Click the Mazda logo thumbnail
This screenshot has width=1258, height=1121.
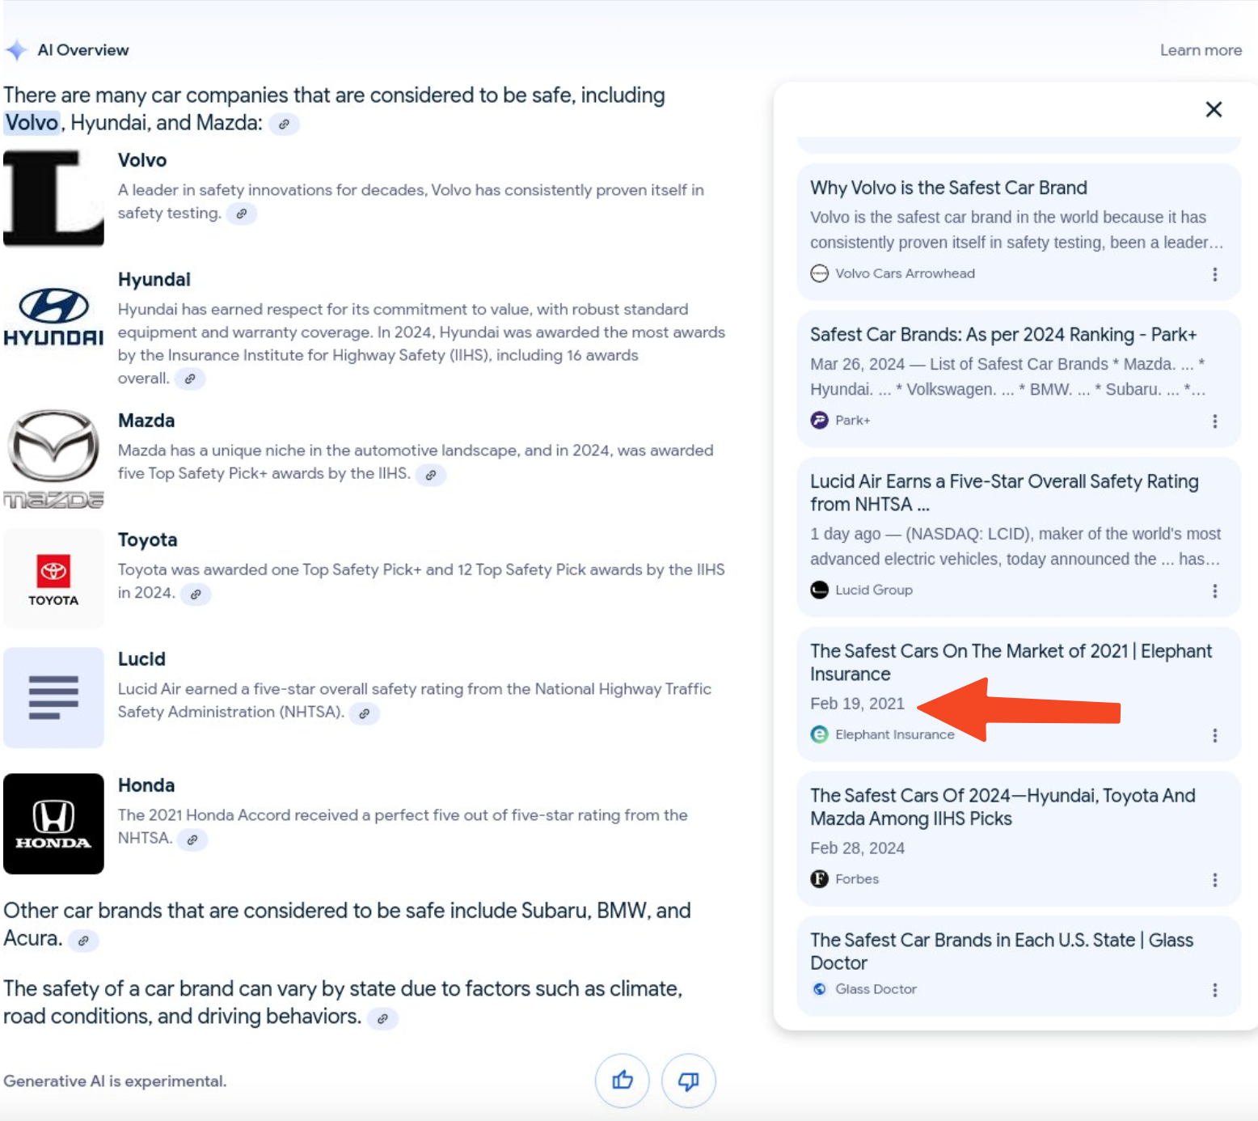(x=53, y=459)
